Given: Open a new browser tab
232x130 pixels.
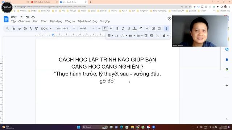Looking at the screenshot, I should 90,2.
